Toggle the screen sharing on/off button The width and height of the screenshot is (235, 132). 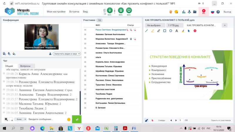pos(129,10)
